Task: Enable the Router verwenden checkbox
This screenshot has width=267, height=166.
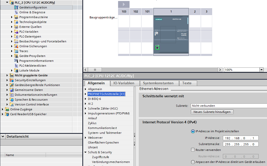Action: [x=193, y=150]
